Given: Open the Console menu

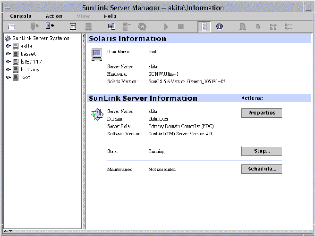Looking at the screenshot, I should pos(21,16).
